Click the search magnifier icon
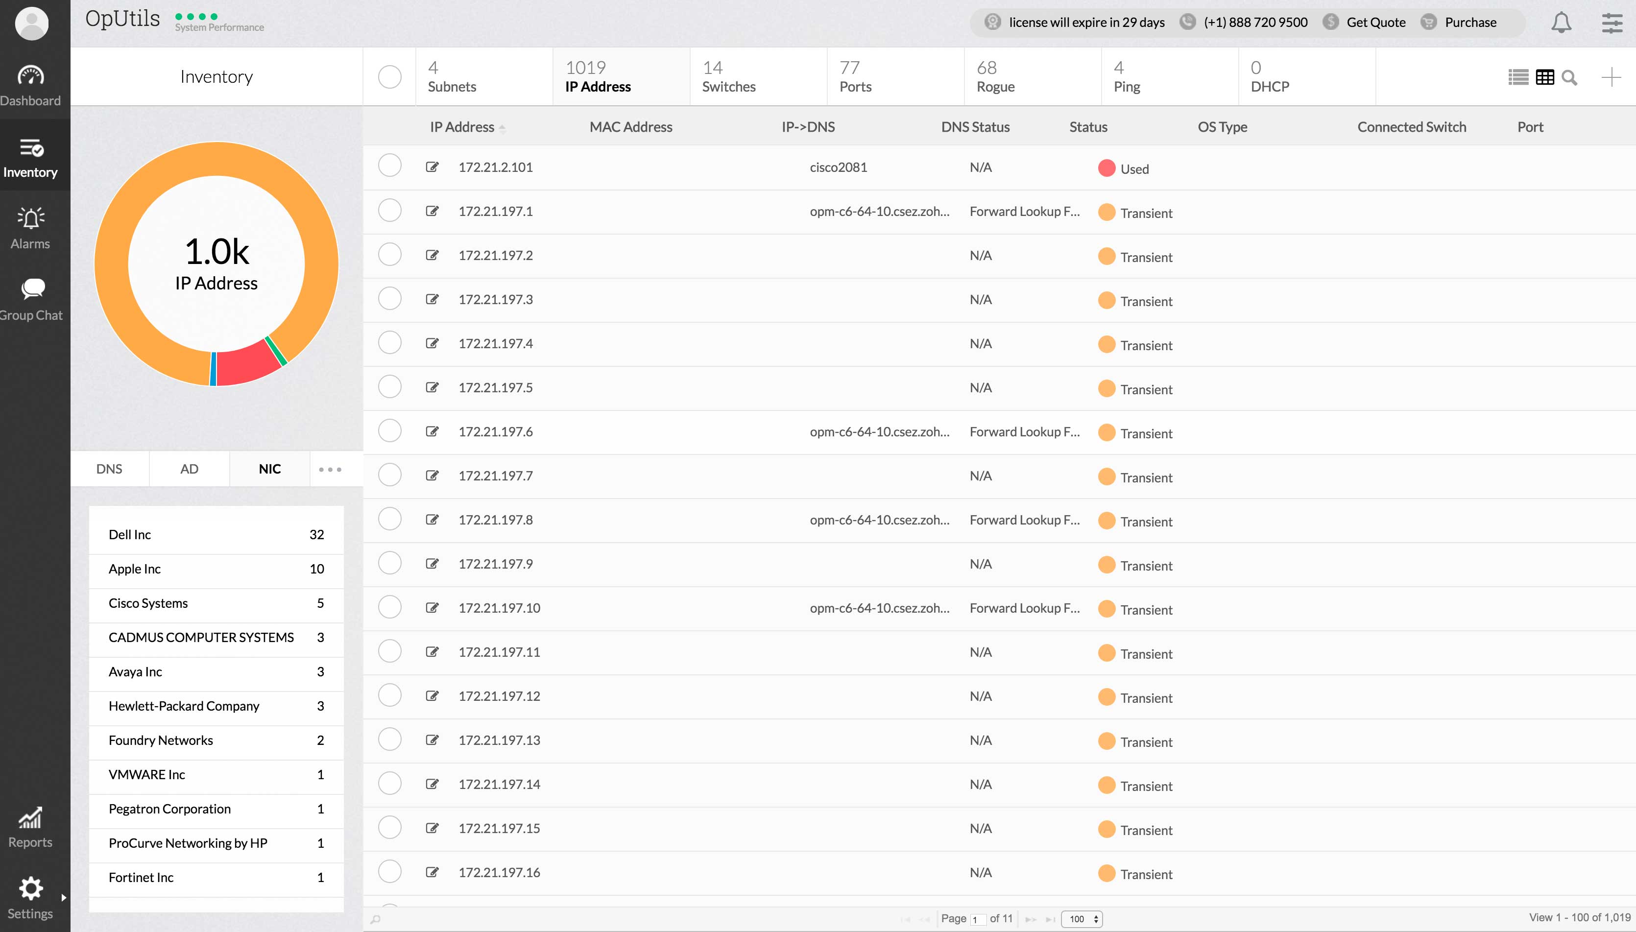The image size is (1636, 932). click(1569, 77)
